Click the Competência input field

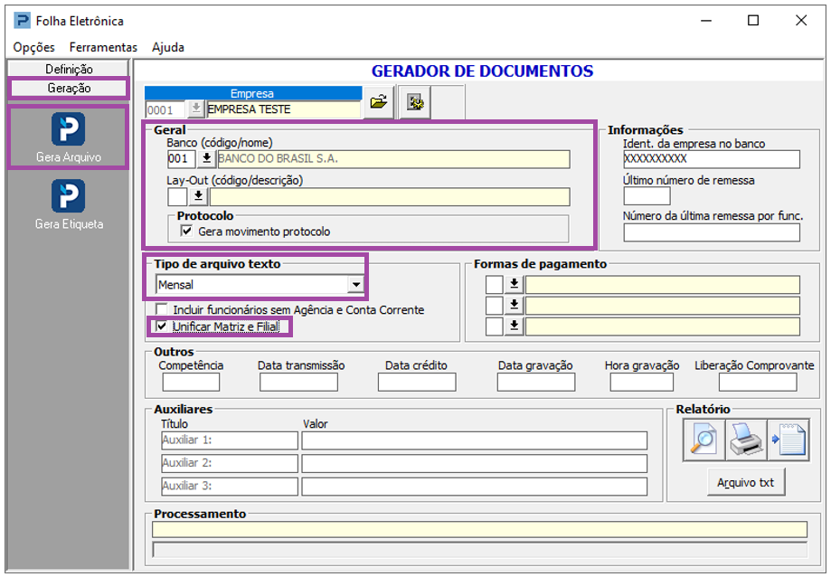click(191, 382)
